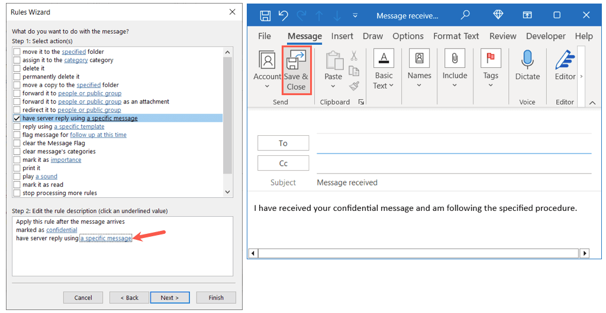Open Clipboard pane dialog launcher
The image size is (606, 313).
[361, 102]
